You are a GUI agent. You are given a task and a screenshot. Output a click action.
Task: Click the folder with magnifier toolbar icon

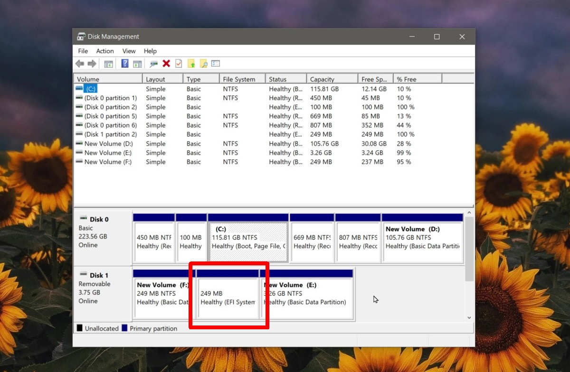[x=203, y=64]
